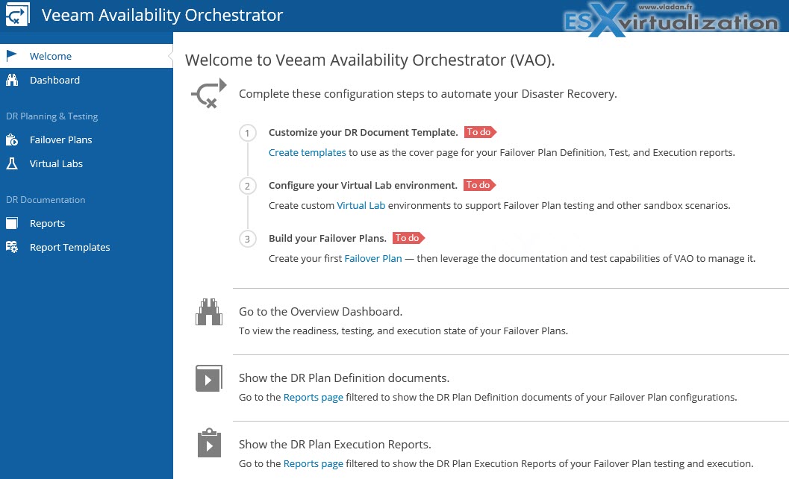Click the Go to the Overview Dashboard heading
This screenshot has width=789, height=479.
coord(320,311)
